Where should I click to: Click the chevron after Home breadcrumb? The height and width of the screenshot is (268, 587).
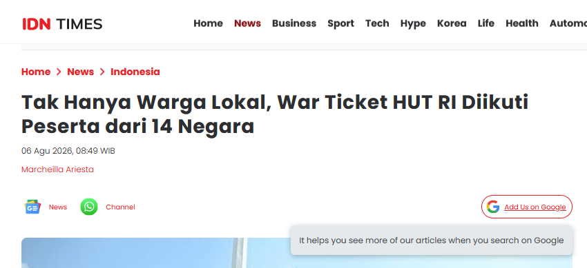pos(59,72)
